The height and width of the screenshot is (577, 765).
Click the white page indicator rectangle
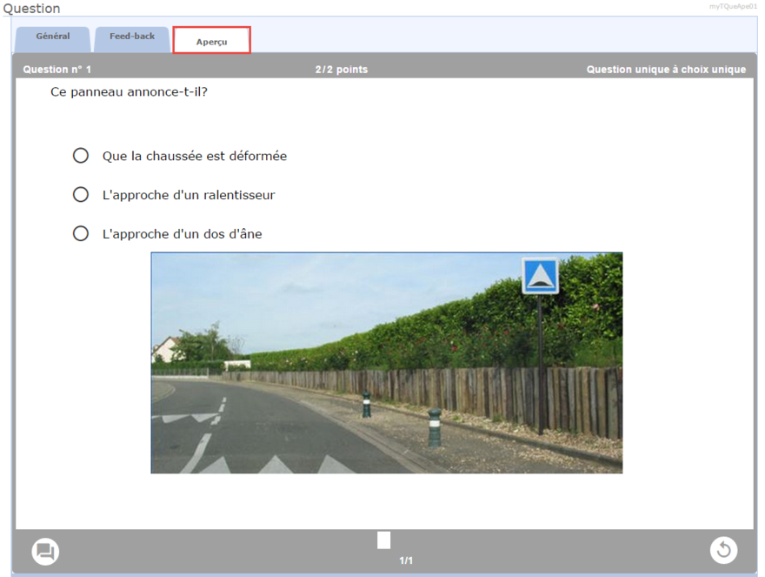click(383, 540)
